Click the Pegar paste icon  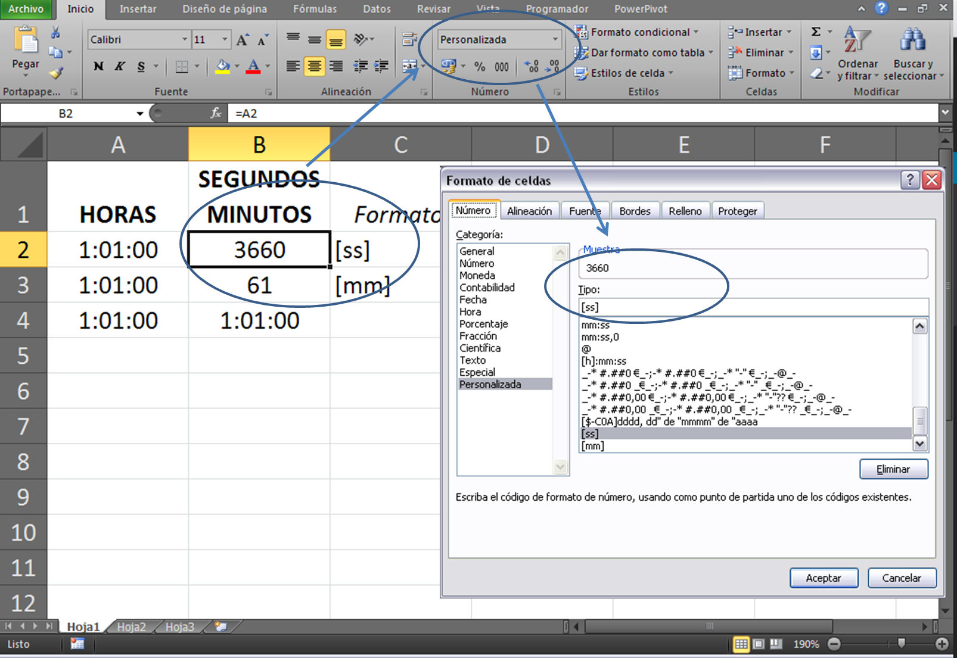pyautogui.click(x=26, y=43)
